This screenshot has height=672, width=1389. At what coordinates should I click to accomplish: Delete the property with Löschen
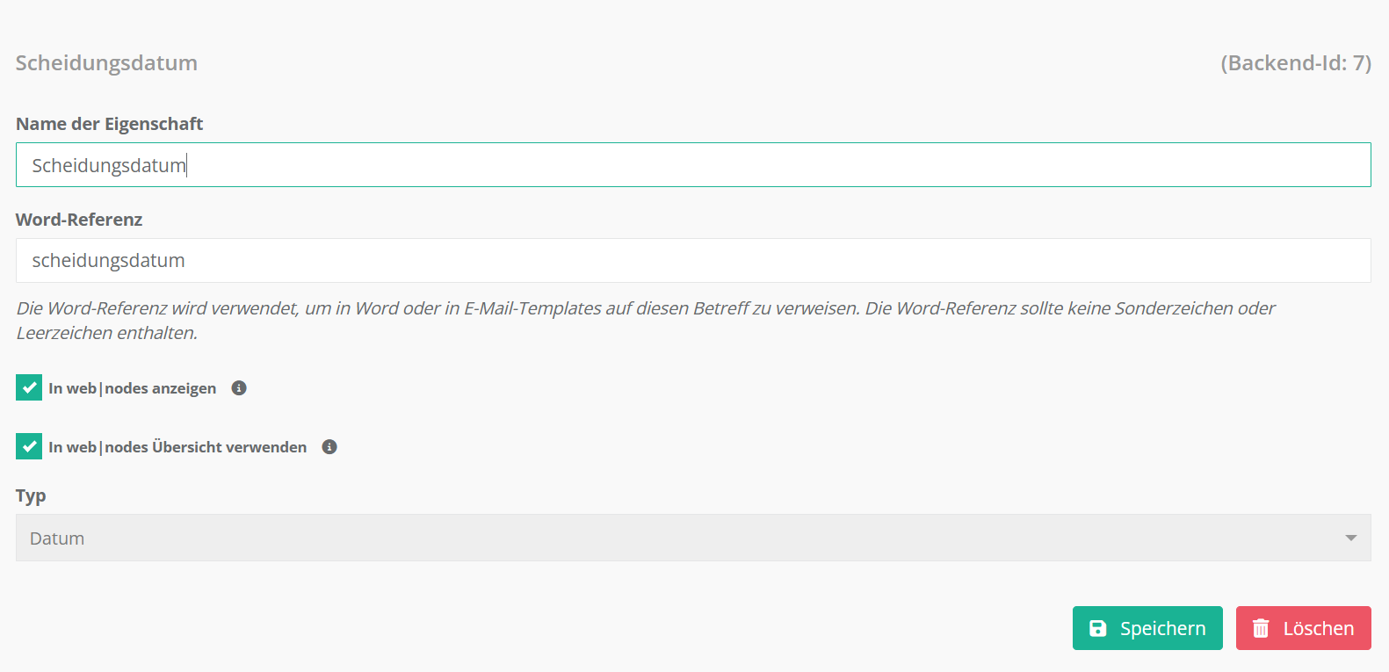(x=1303, y=628)
